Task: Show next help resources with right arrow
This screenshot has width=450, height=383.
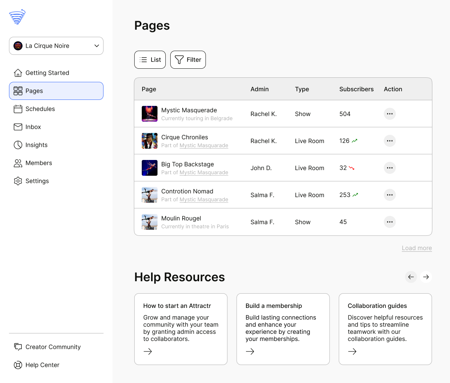Action: tap(426, 277)
